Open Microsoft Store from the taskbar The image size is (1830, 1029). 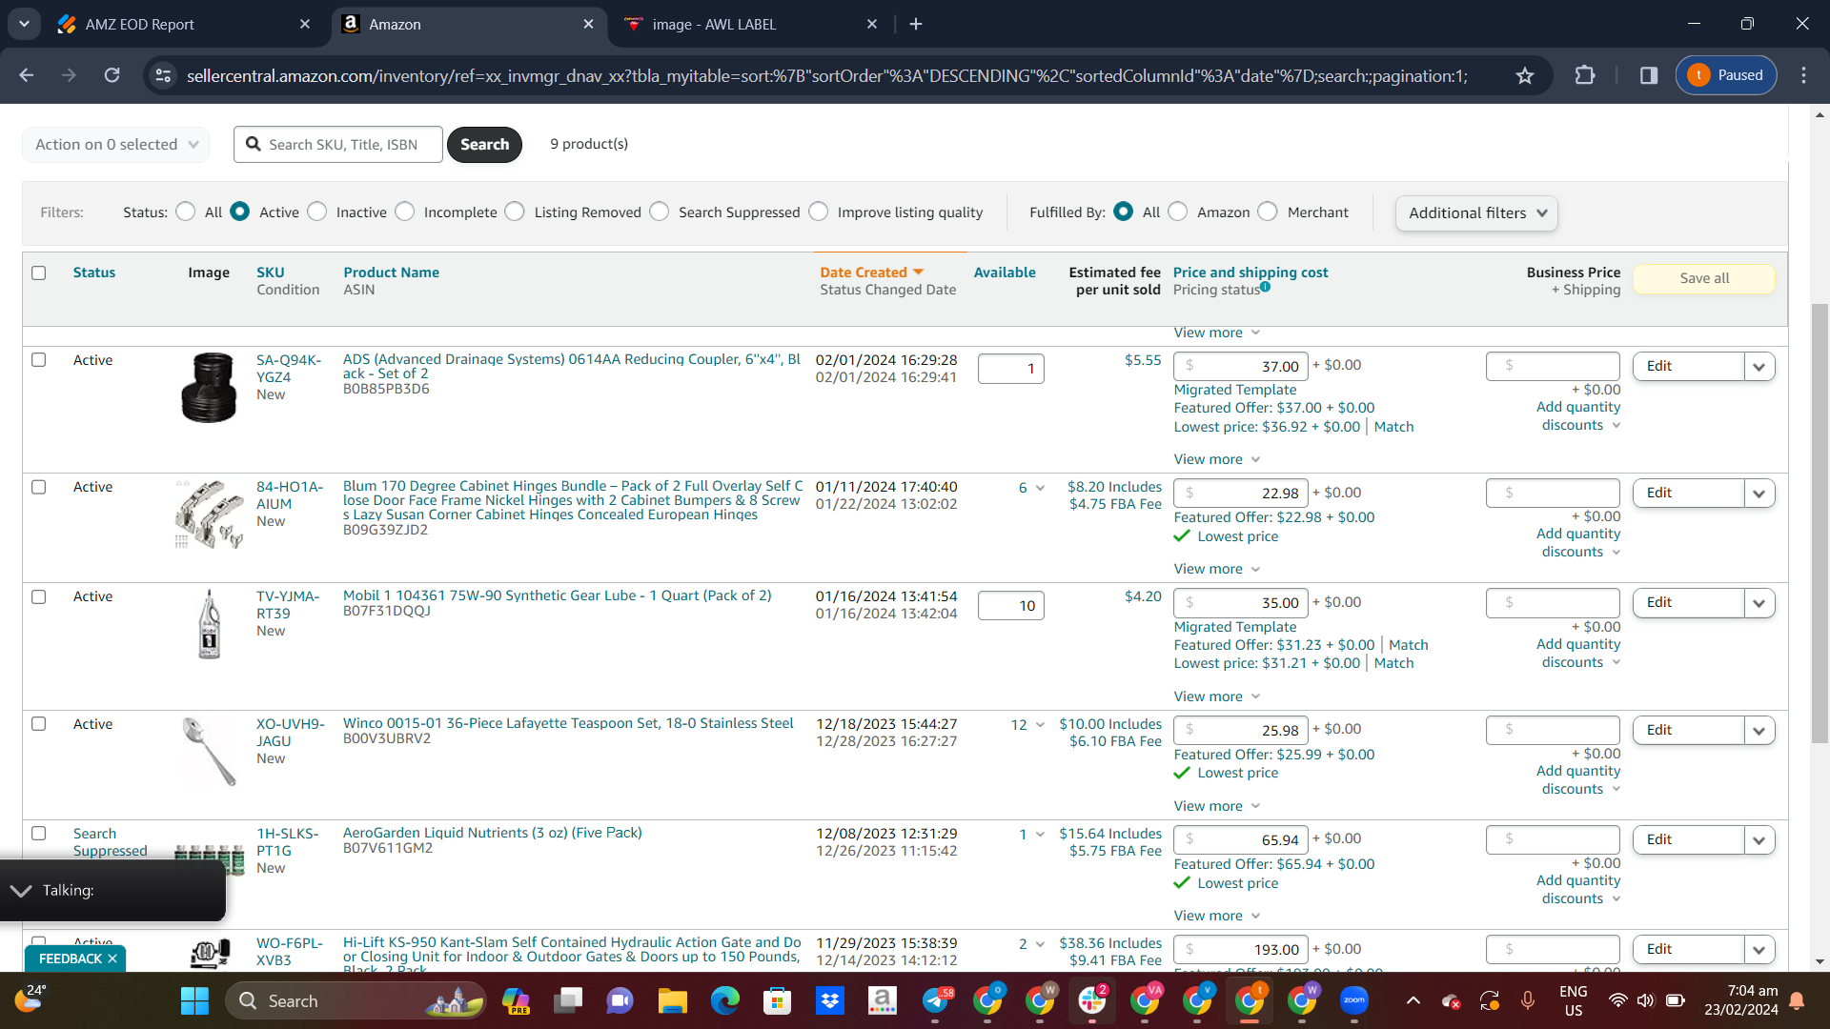tap(777, 1000)
